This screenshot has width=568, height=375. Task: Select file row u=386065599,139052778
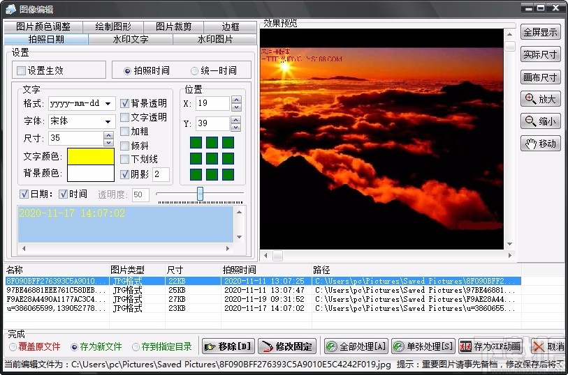tap(262, 308)
